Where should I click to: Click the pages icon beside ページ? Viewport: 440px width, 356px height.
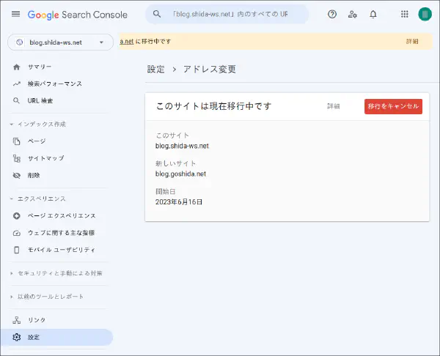click(17, 141)
